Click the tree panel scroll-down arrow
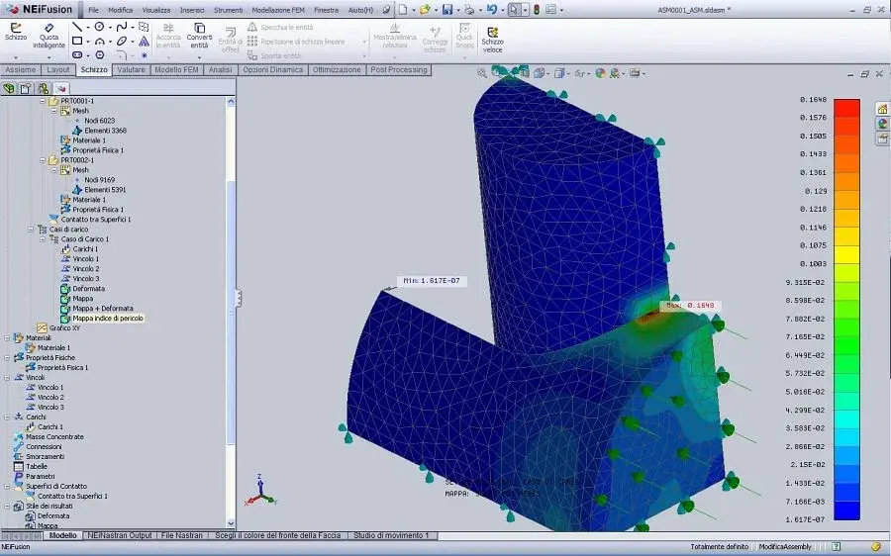891x556 pixels. 231,523
